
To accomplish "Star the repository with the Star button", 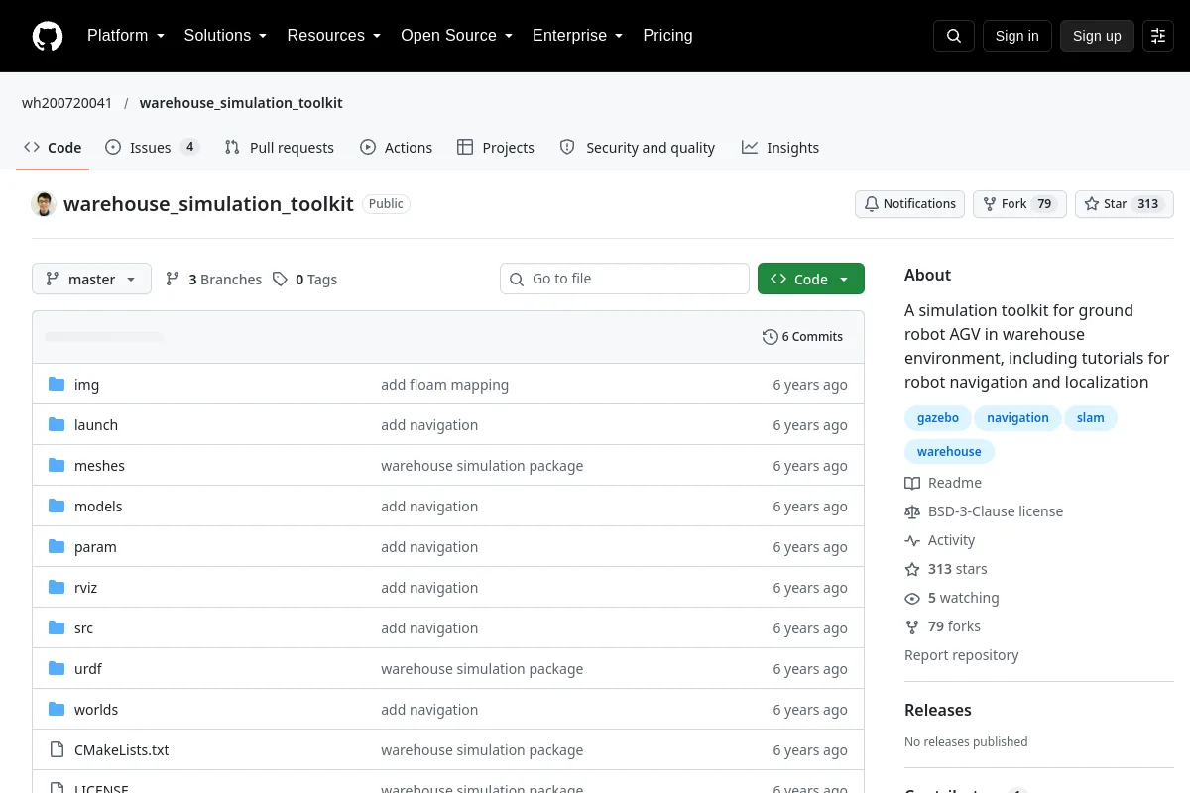I will [x=1125, y=204].
